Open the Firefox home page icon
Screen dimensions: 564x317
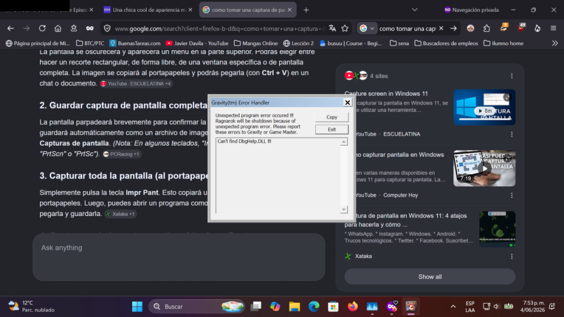[58, 28]
